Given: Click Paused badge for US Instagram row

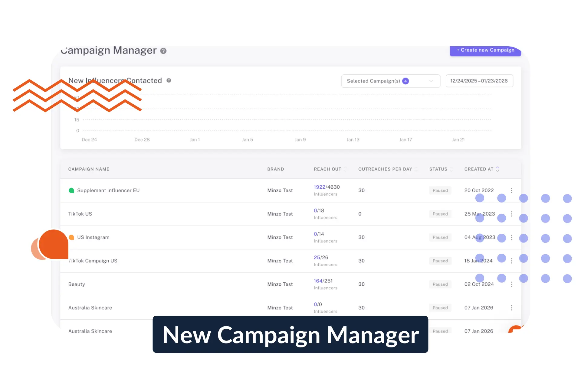Looking at the screenshot, I should click(440, 237).
